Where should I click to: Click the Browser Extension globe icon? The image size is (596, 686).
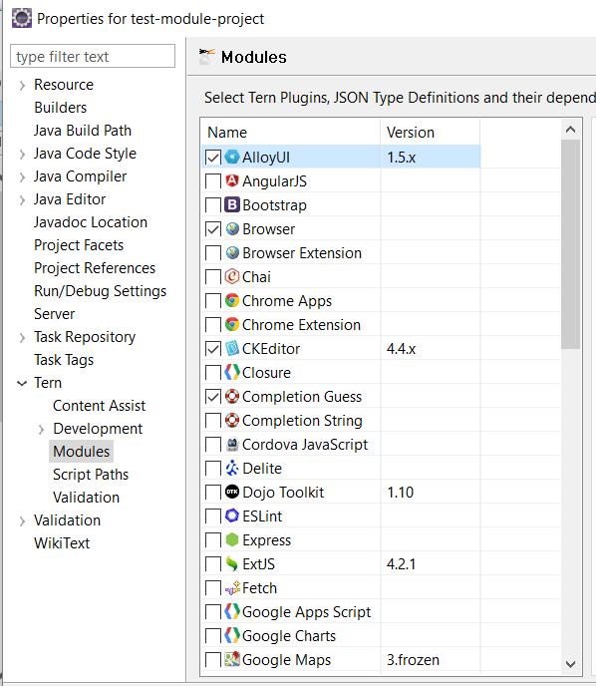232,253
